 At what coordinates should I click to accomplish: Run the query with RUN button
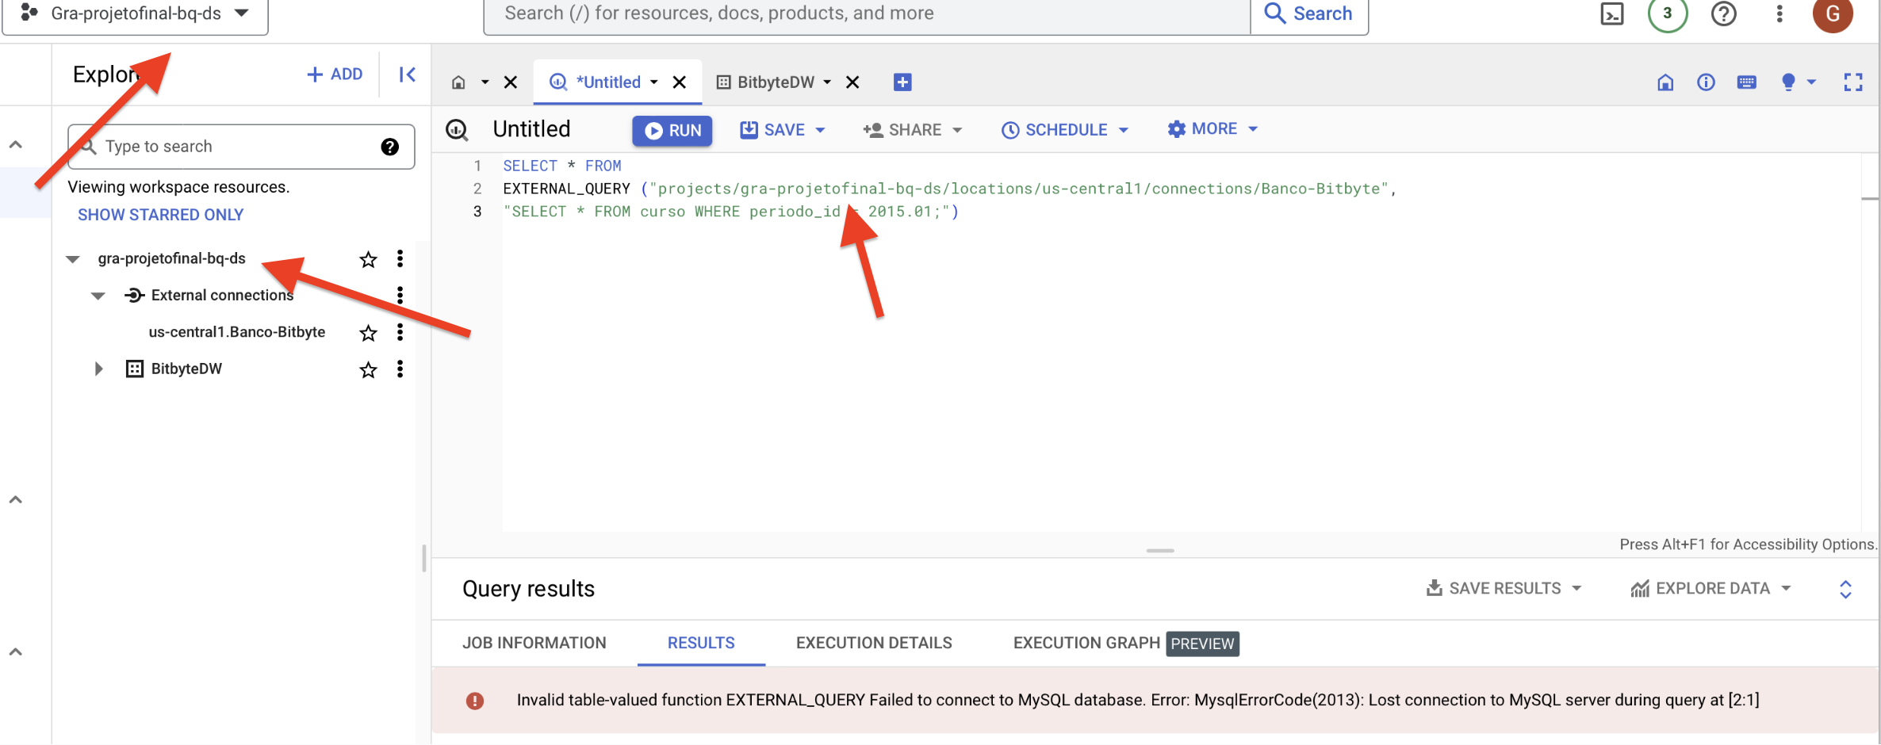click(672, 131)
